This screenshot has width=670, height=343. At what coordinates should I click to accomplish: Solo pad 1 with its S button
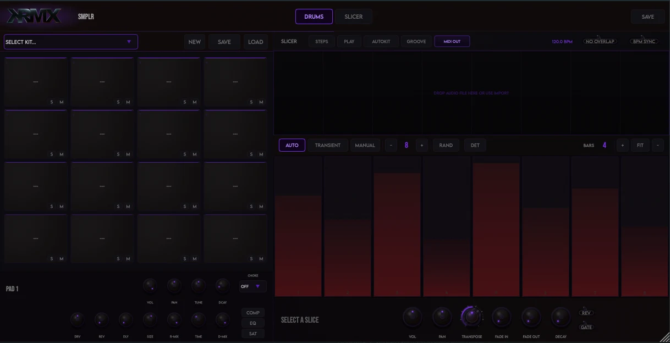(x=52, y=102)
